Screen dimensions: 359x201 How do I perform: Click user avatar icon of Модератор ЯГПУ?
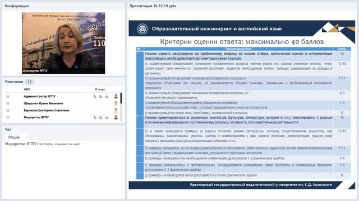click(116, 117)
